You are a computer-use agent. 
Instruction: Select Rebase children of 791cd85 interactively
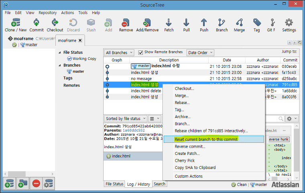tap(214, 131)
